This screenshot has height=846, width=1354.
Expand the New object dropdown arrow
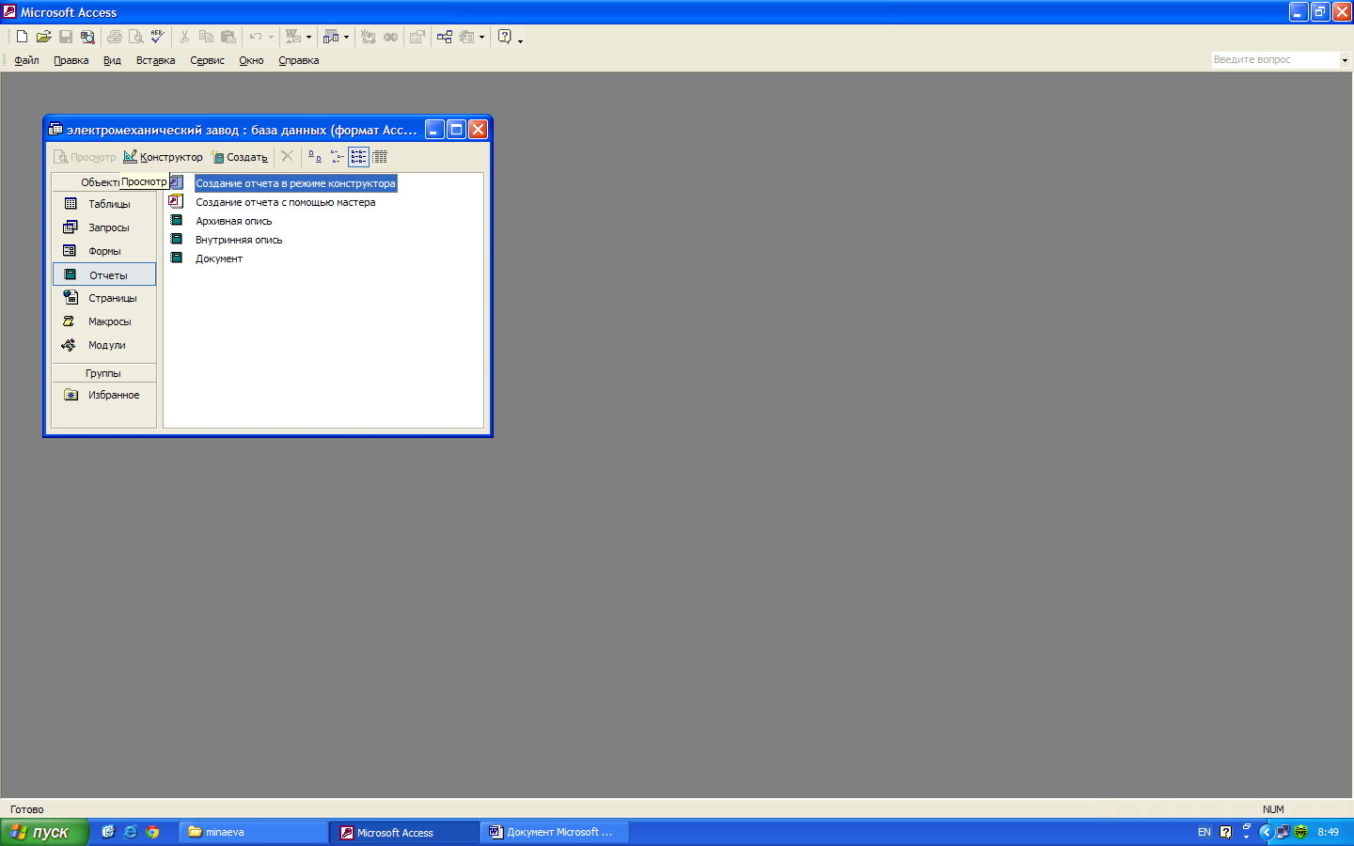(481, 37)
